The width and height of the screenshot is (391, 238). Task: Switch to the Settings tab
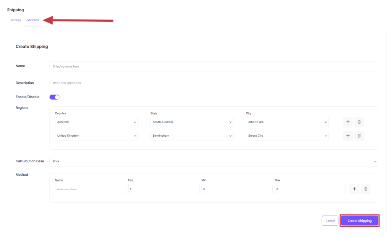15,20
